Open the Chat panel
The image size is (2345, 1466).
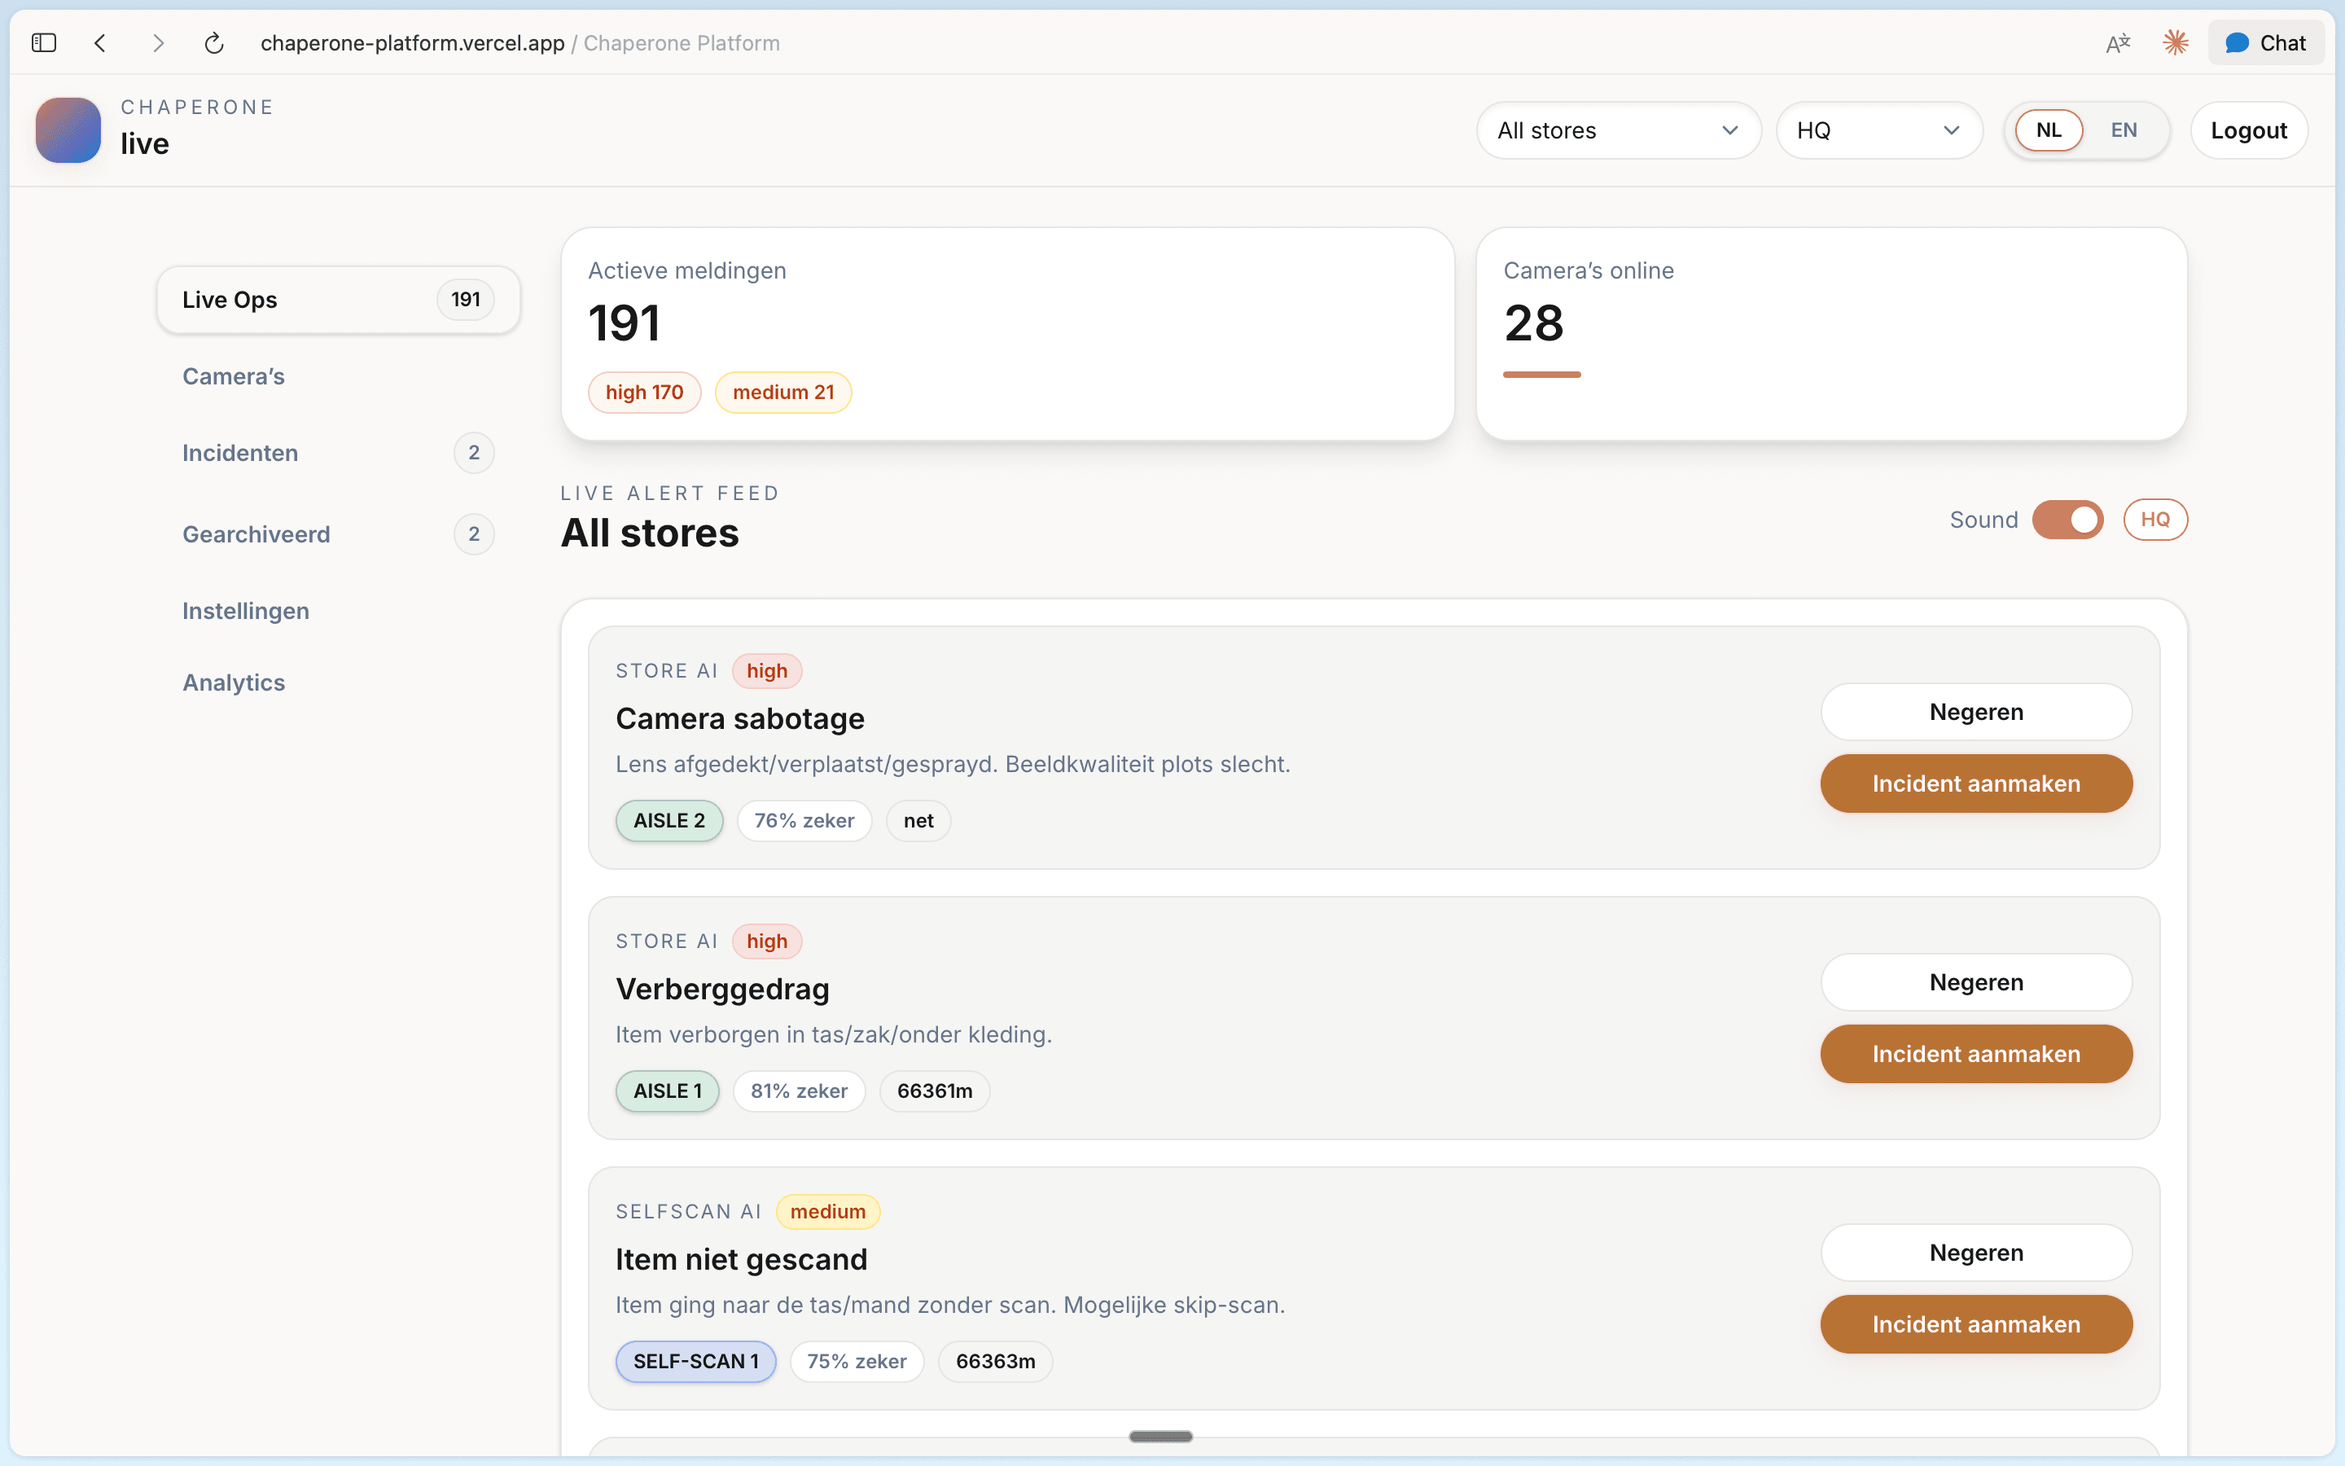click(2267, 42)
